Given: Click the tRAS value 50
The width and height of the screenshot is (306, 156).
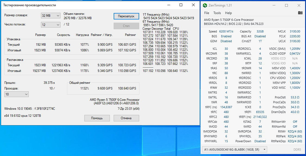Looking at the screenshot, I should pyautogui.click(x=226, y=68).
